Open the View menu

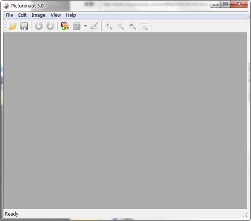[56, 15]
